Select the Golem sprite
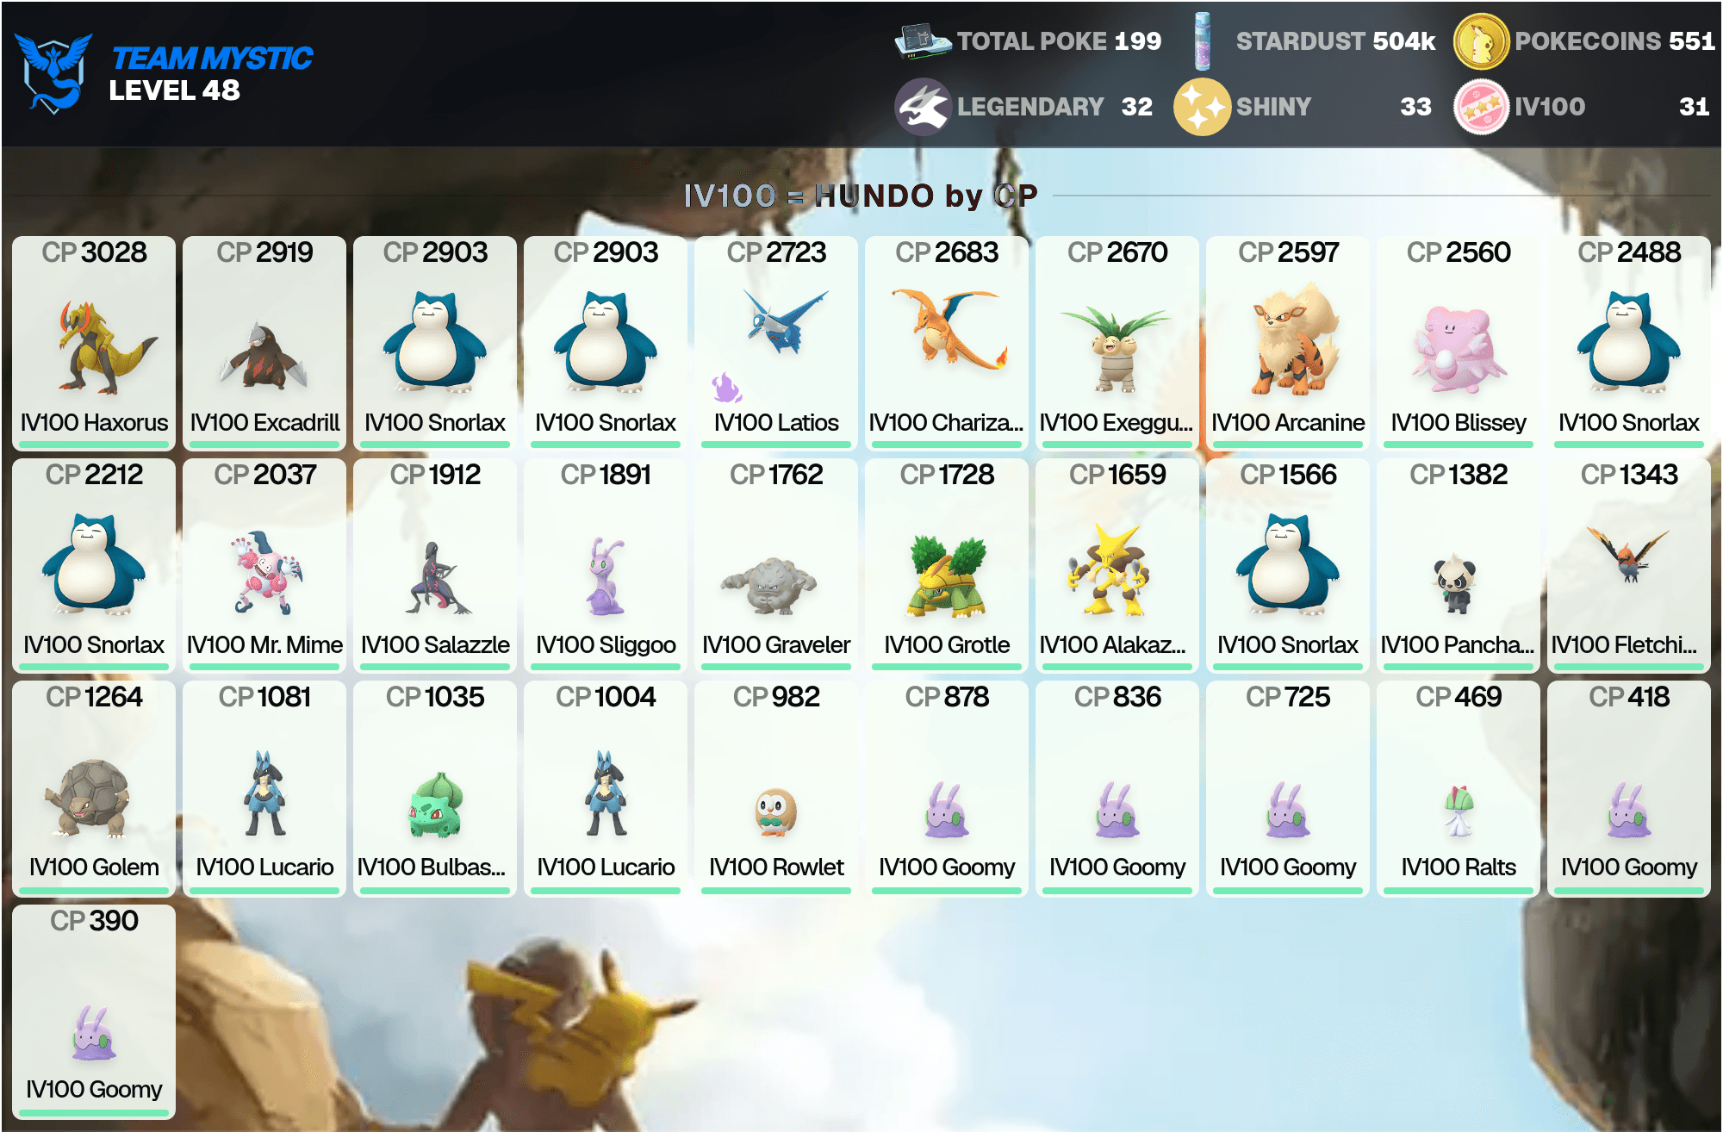This screenshot has height=1132, width=1723. tap(88, 798)
